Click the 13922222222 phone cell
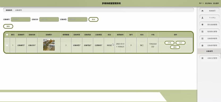The width and height of the screenshot is (221, 102). [x=153, y=45]
